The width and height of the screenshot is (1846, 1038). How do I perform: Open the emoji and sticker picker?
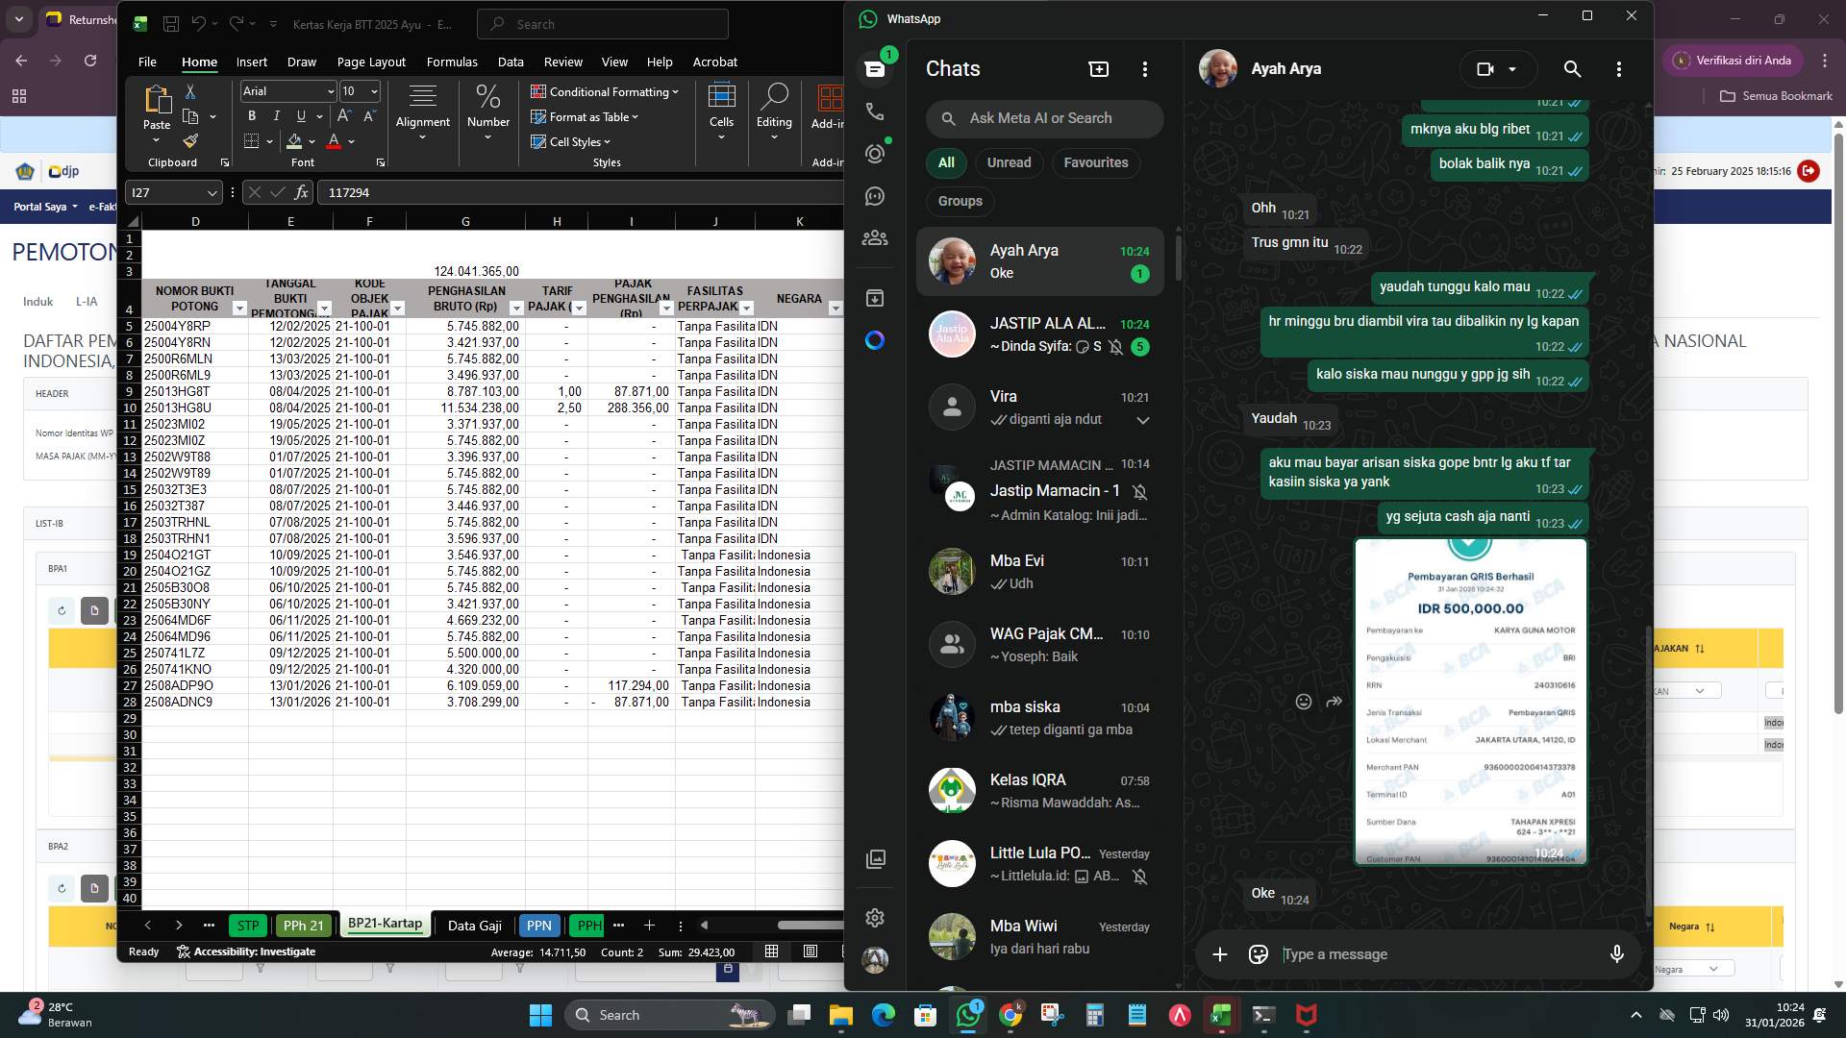1257,953
